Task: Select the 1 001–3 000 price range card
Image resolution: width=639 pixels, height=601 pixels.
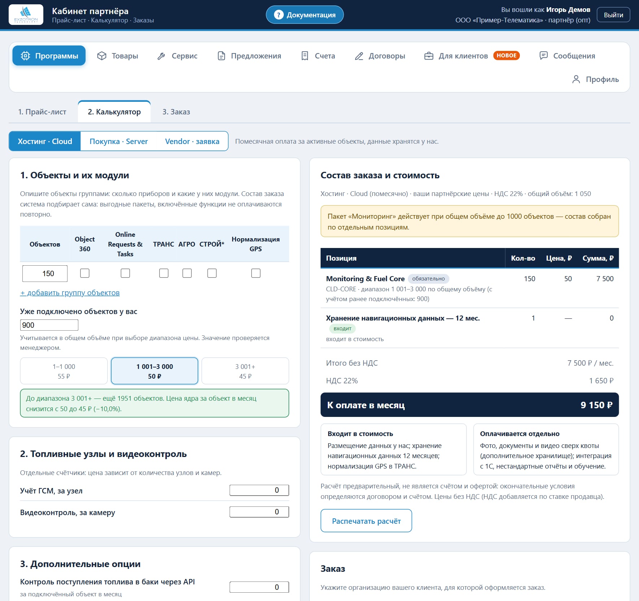Action: point(155,371)
